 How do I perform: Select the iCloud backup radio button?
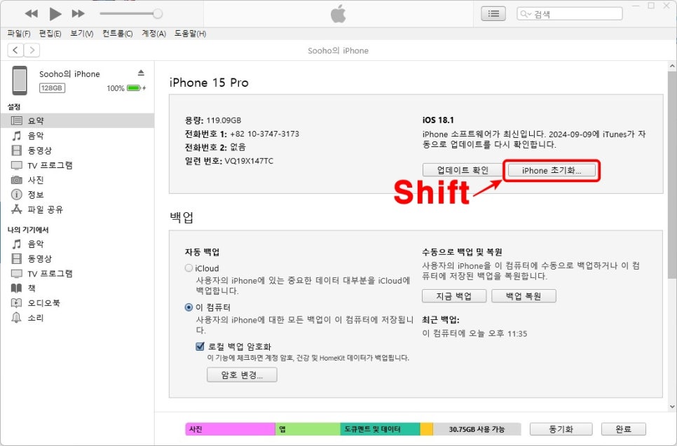[x=189, y=268]
